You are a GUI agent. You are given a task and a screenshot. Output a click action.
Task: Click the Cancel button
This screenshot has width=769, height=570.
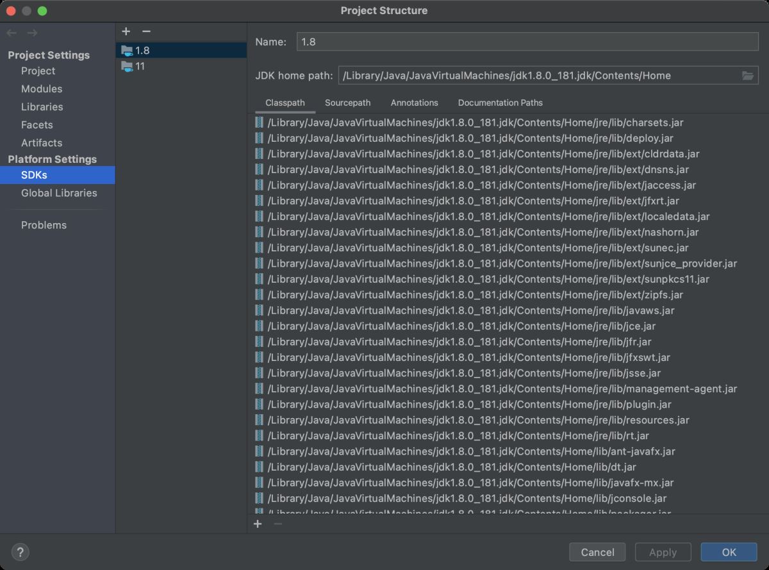pos(598,552)
